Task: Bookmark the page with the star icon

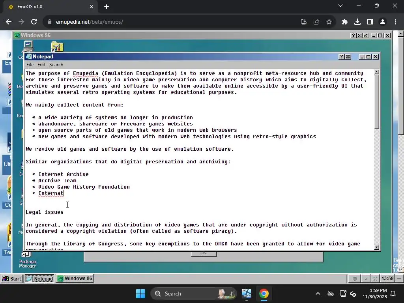Action: click(x=329, y=22)
